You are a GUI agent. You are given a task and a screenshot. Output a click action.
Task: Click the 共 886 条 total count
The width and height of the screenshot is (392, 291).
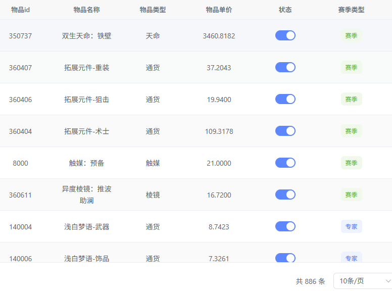click(310, 281)
